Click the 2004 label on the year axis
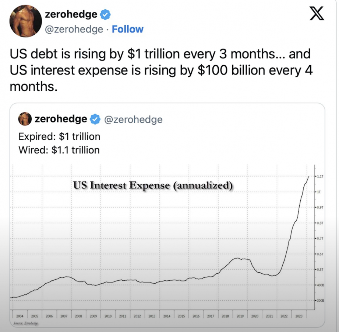This screenshot has height=332, width=339. click(20, 316)
